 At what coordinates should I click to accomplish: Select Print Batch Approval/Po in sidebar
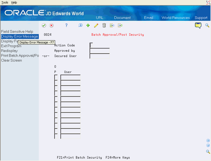click(x=20, y=55)
